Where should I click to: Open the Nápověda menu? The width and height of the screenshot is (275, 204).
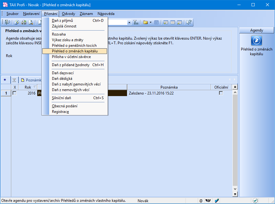(106, 14)
